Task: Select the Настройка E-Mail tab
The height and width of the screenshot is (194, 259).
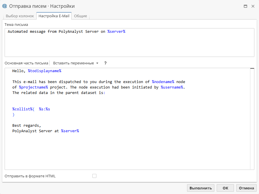Action: pyautogui.click(x=54, y=16)
